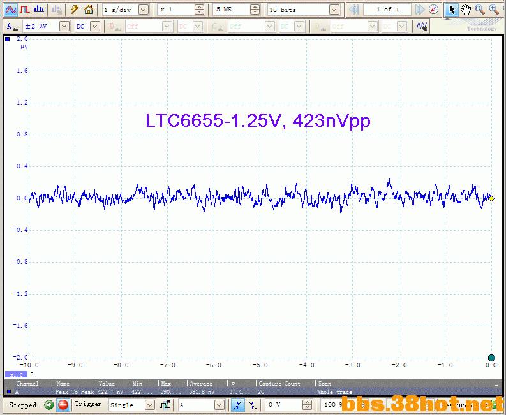Switch to Spectrum mode

pos(39,10)
